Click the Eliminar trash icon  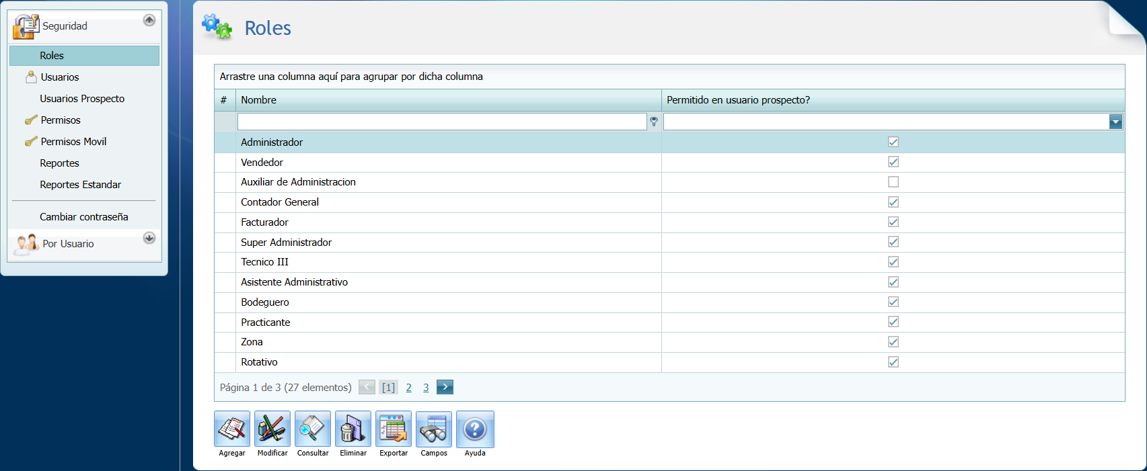[x=353, y=429]
